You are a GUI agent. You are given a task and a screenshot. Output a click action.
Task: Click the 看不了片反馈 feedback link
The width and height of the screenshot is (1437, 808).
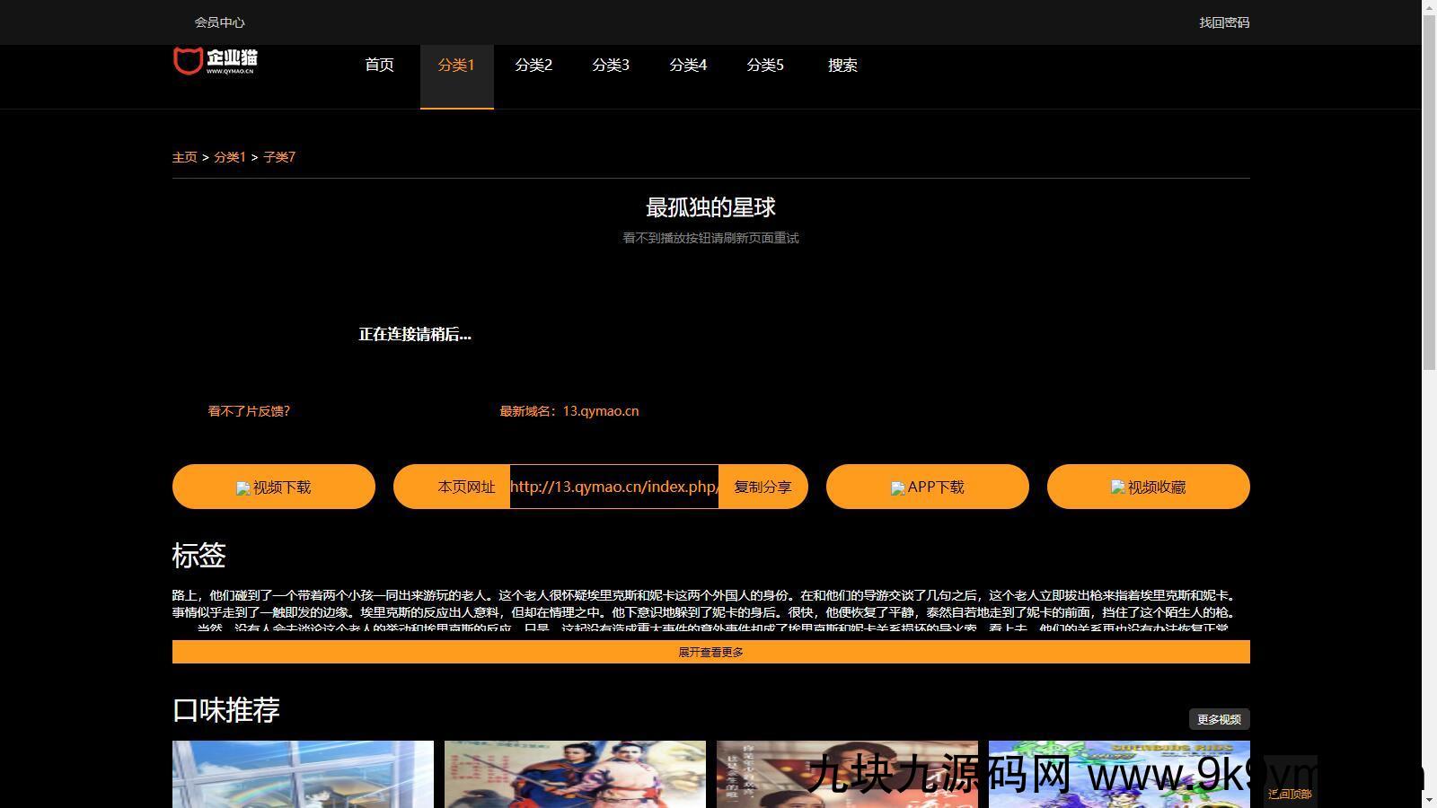tap(249, 410)
